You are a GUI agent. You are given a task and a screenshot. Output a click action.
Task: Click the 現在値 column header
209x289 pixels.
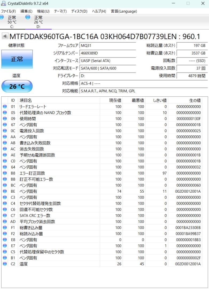pos(111,100)
